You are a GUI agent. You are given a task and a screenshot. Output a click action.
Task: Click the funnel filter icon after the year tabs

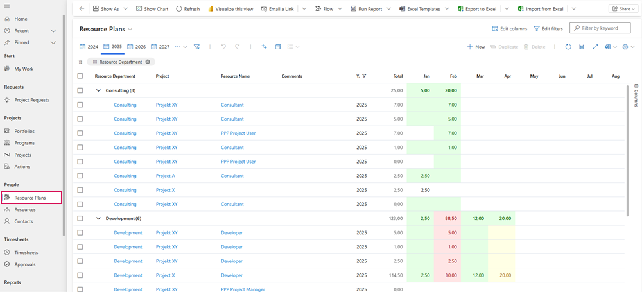(x=197, y=47)
